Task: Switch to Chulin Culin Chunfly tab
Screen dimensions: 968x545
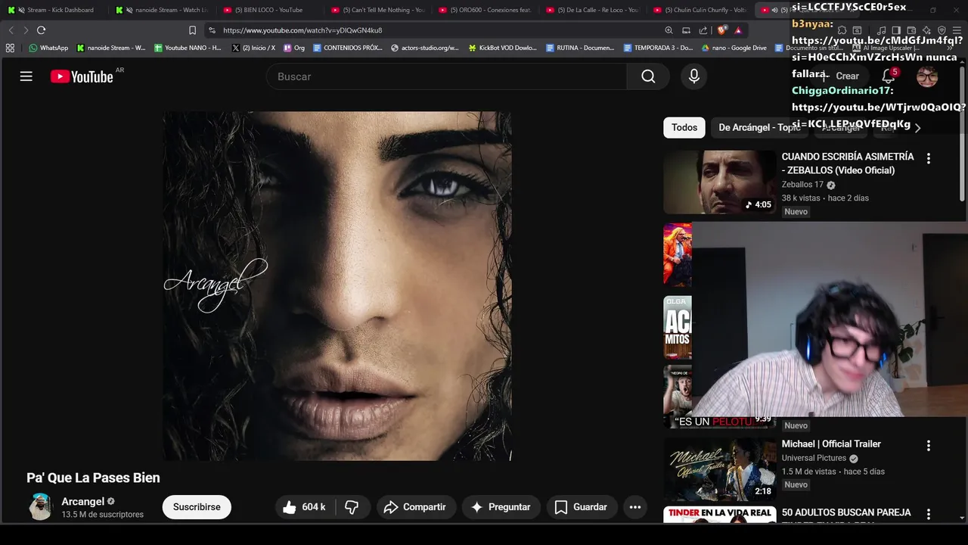Action: click(x=701, y=10)
